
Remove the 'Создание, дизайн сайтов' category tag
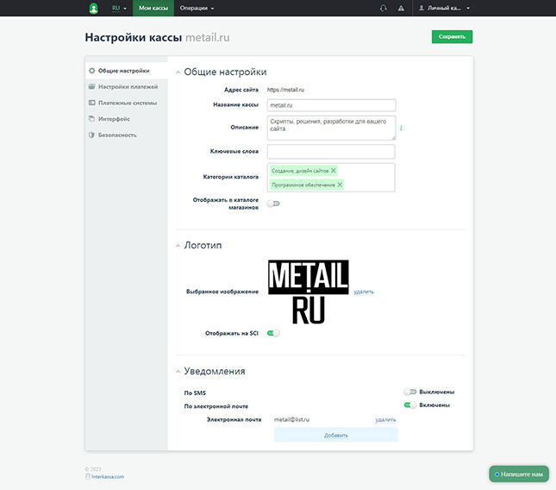334,170
